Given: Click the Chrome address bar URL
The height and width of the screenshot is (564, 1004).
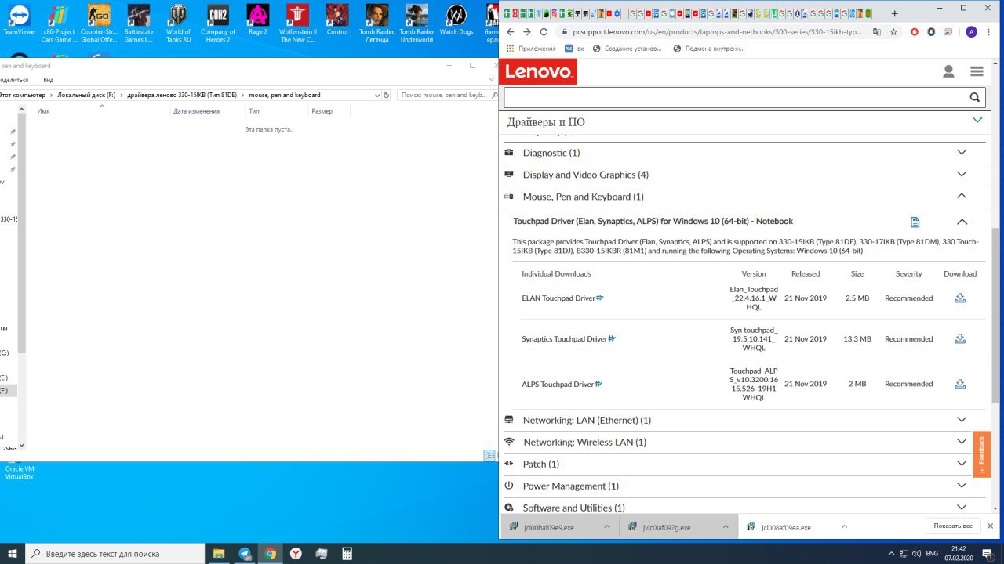Looking at the screenshot, I should pos(712,32).
